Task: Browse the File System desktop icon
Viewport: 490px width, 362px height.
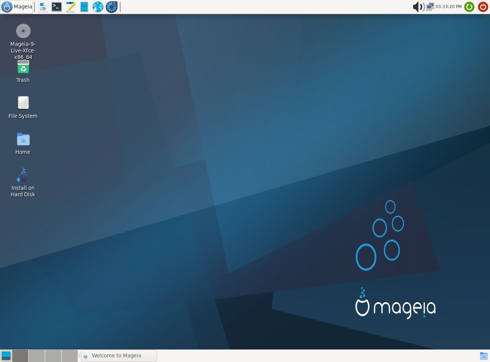Action: [23, 103]
